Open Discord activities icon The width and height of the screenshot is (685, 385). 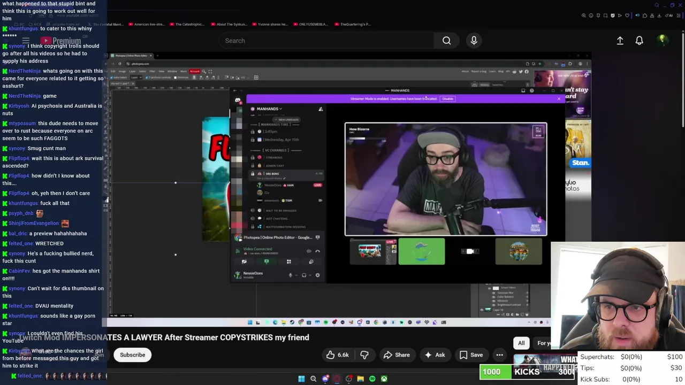tap(289, 261)
